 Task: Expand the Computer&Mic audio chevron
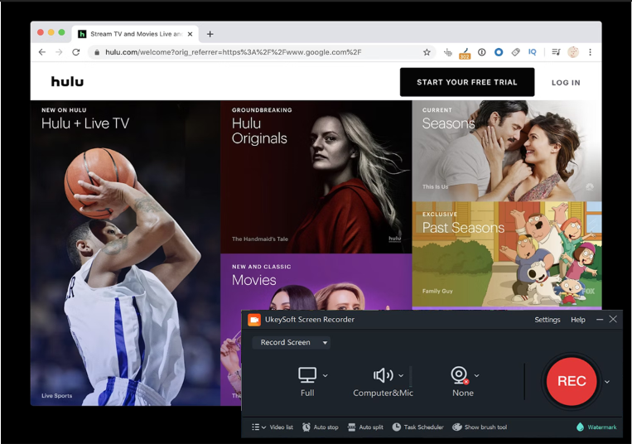pos(401,375)
